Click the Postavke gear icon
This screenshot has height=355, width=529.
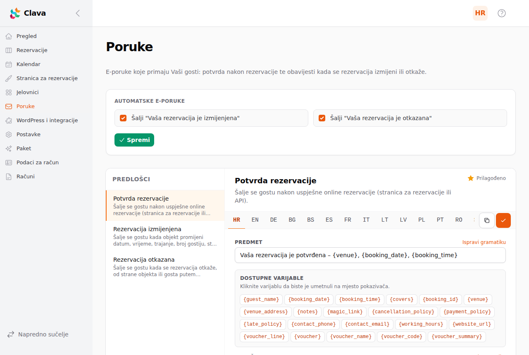[9, 135]
